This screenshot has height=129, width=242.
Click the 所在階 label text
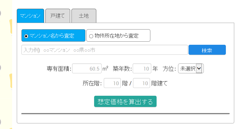point(92,83)
